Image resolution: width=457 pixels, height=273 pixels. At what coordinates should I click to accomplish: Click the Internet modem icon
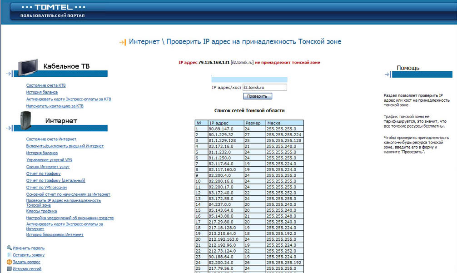pyautogui.click(x=26, y=121)
